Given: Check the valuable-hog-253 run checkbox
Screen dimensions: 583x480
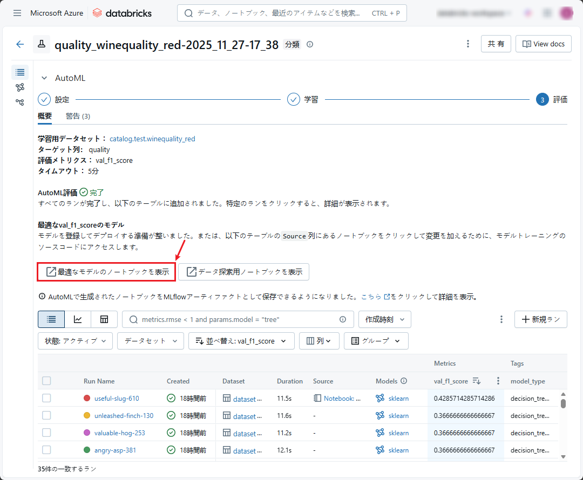Looking at the screenshot, I should click(46, 433).
